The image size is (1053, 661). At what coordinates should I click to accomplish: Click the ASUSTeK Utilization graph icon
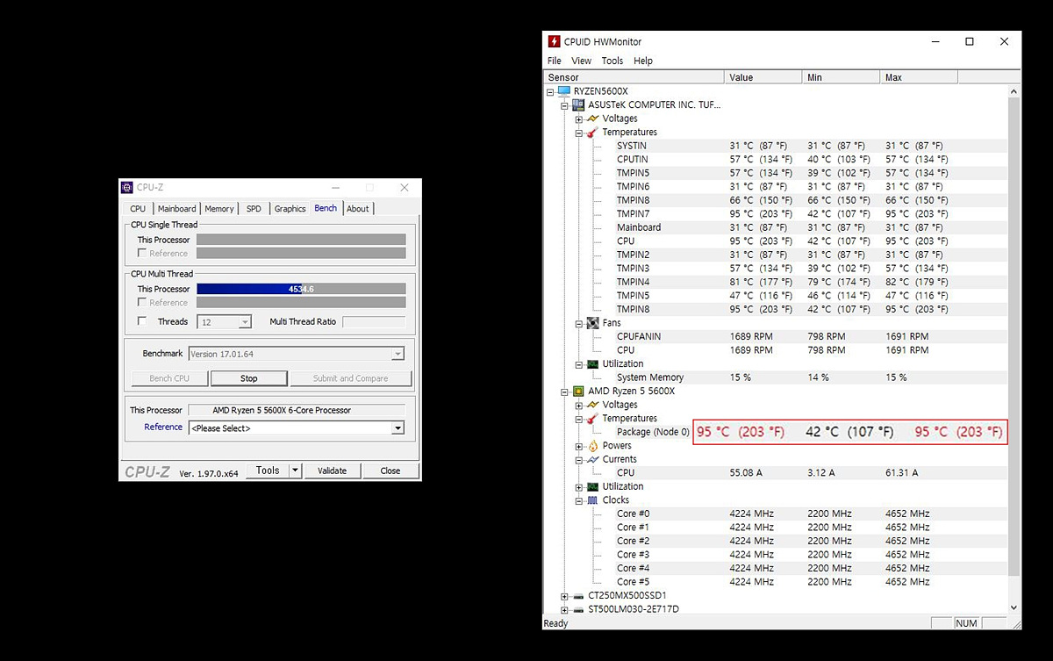pyautogui.click(x=593, y=363)
